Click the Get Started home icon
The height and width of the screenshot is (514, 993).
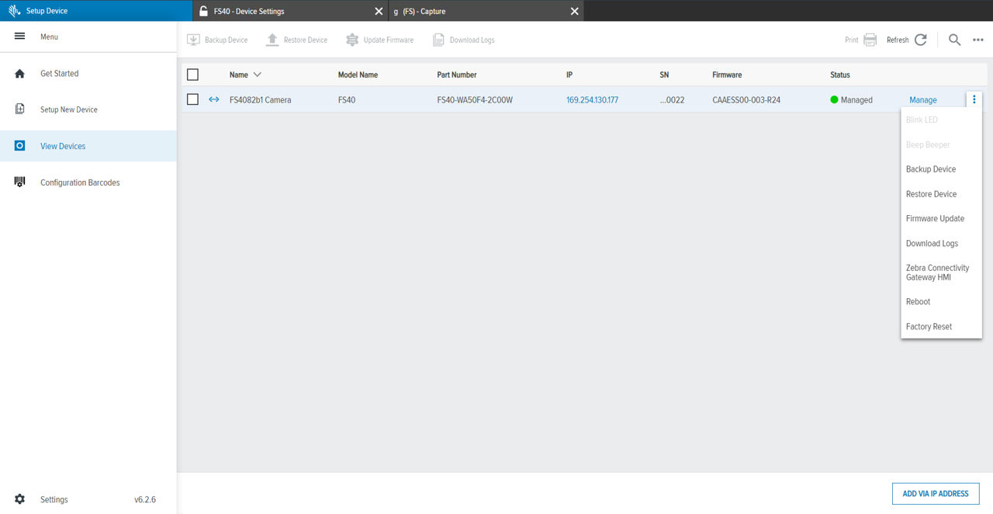pos(20,74)
